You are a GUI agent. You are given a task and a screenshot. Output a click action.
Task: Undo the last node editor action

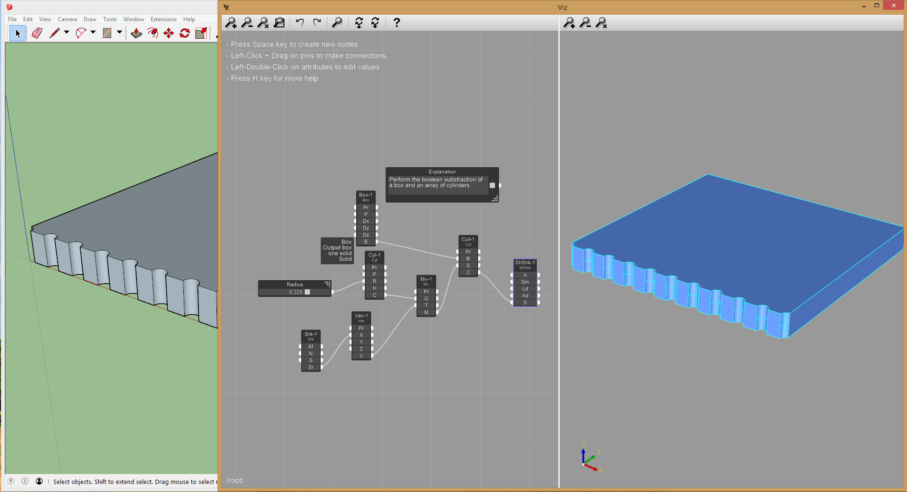click(300, 22)
